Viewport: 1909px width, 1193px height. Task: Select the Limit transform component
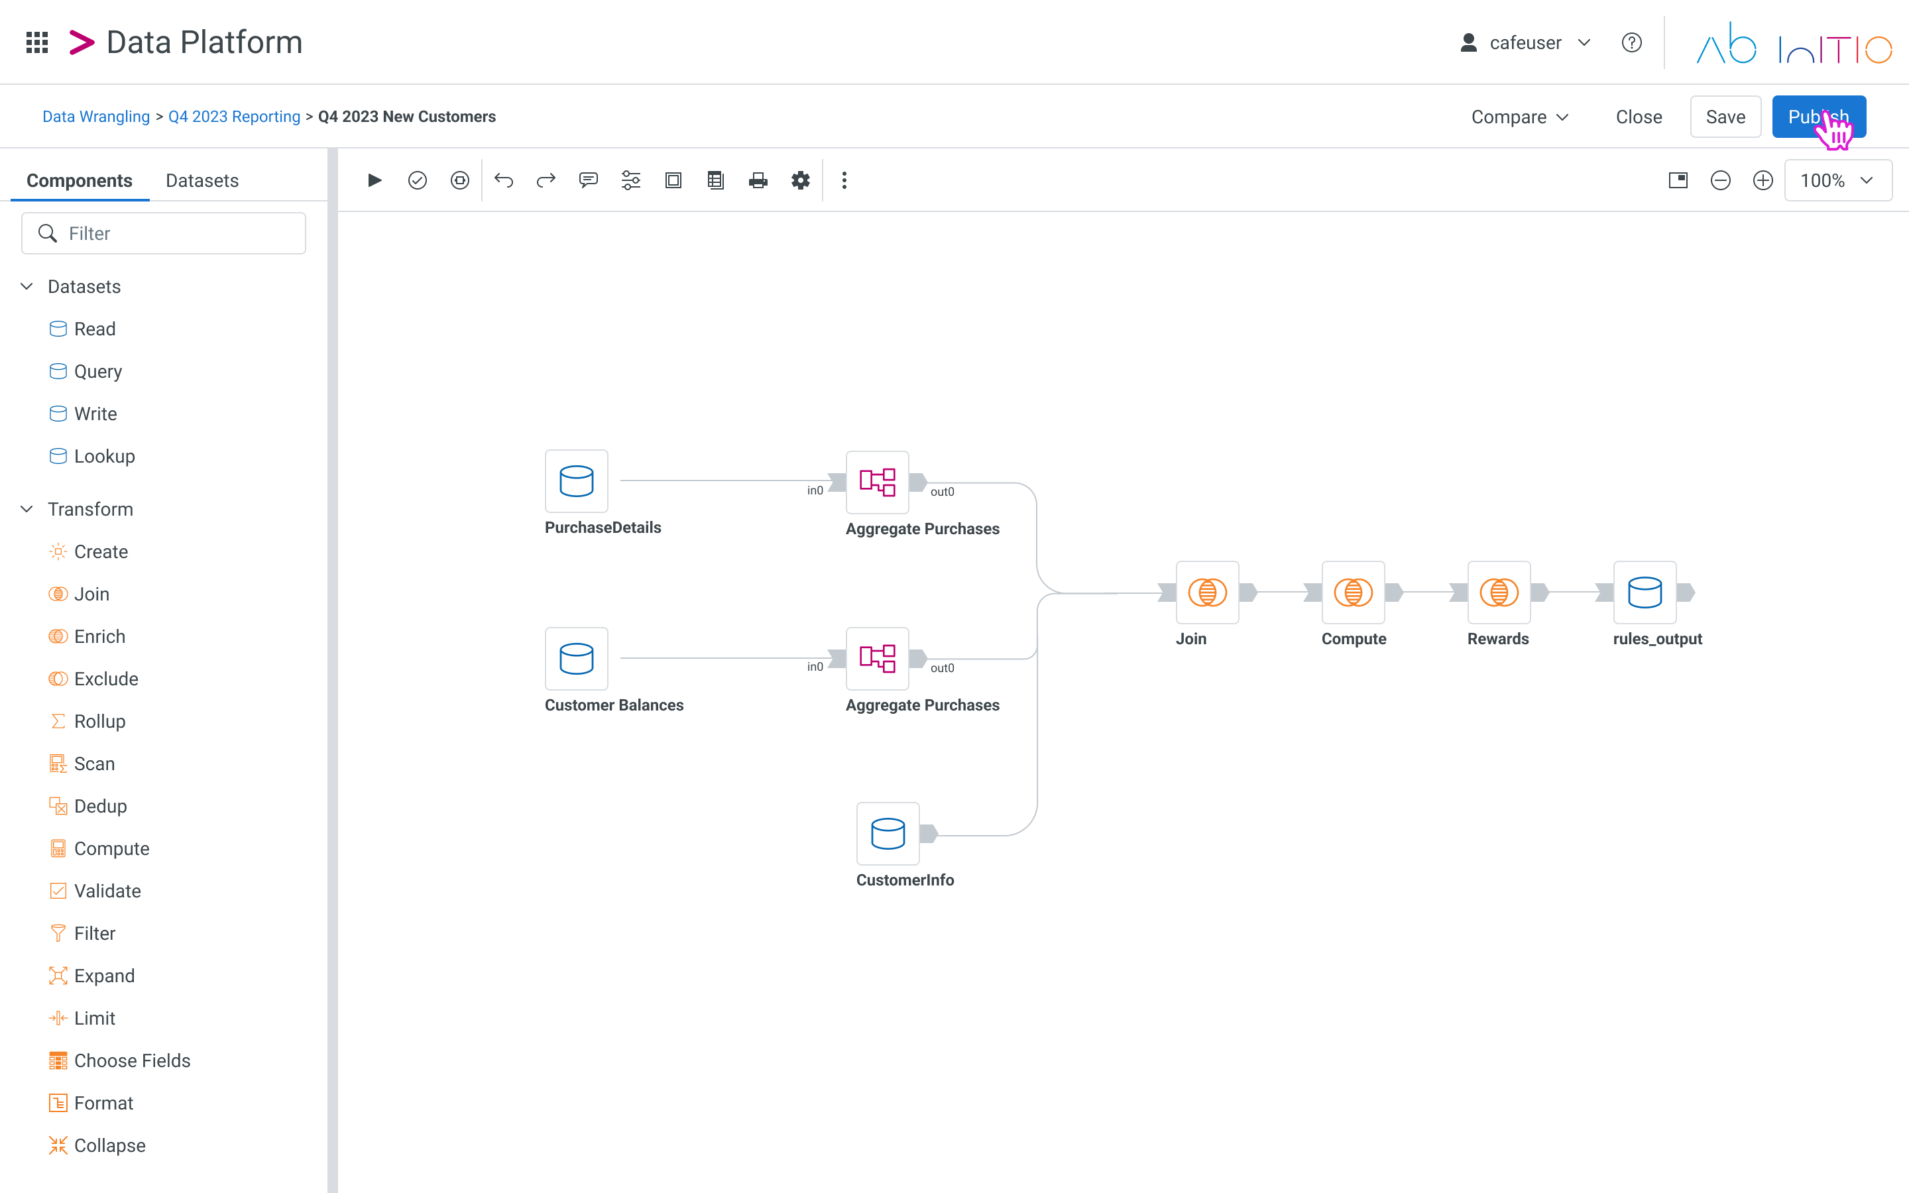(82, 1019)
